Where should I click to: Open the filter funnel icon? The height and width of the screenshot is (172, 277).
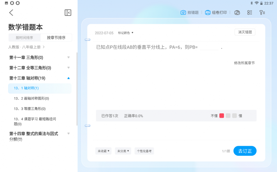click(x=262, y=12)
